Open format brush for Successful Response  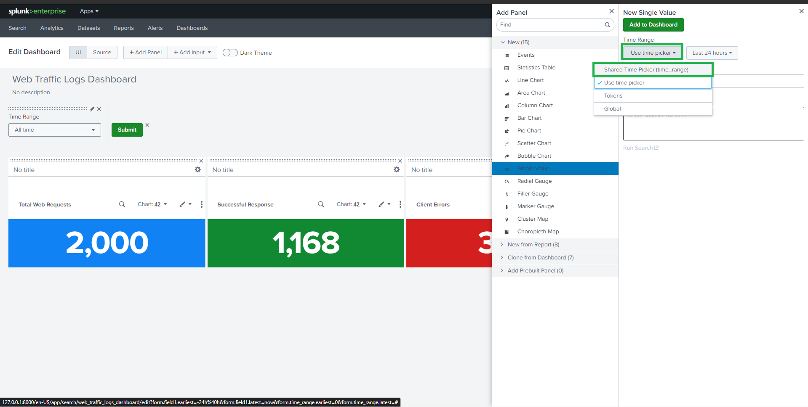click(x=384, y=204)
